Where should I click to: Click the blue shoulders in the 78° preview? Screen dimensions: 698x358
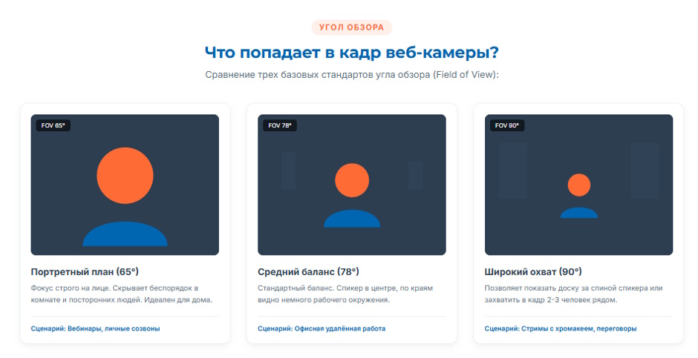(352, 219)
